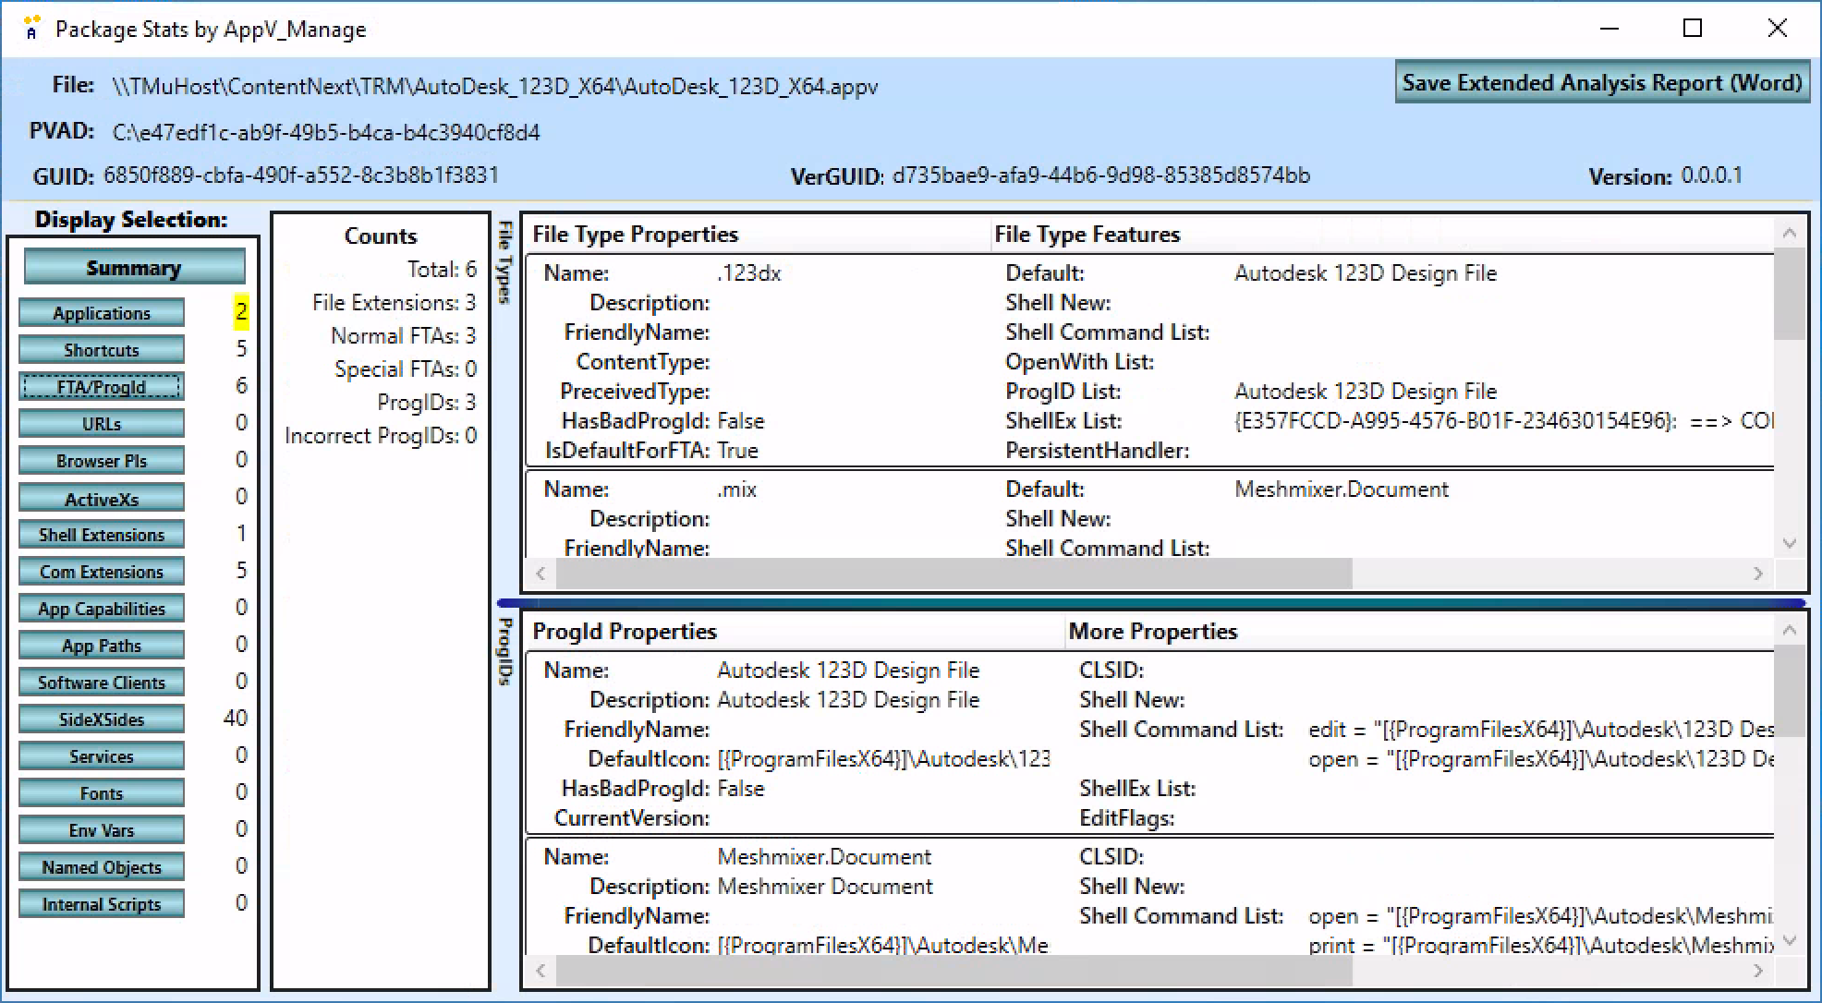The height and width of the screenshot is (1003, 1822).
Task: Click up arrow of ProgIDs vertical scrollbar
Action: 1790,631
